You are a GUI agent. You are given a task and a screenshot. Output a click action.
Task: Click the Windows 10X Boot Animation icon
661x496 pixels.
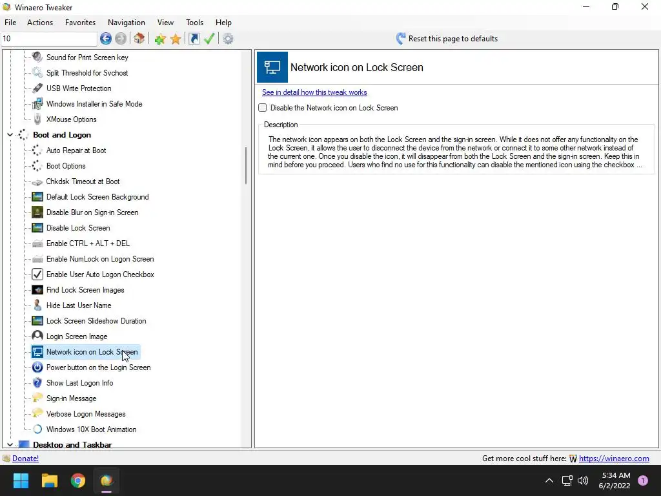coord(37,429)
